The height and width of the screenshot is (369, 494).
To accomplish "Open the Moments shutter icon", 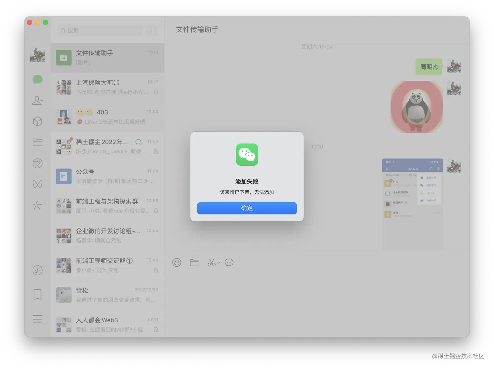I will pos(38,163).
